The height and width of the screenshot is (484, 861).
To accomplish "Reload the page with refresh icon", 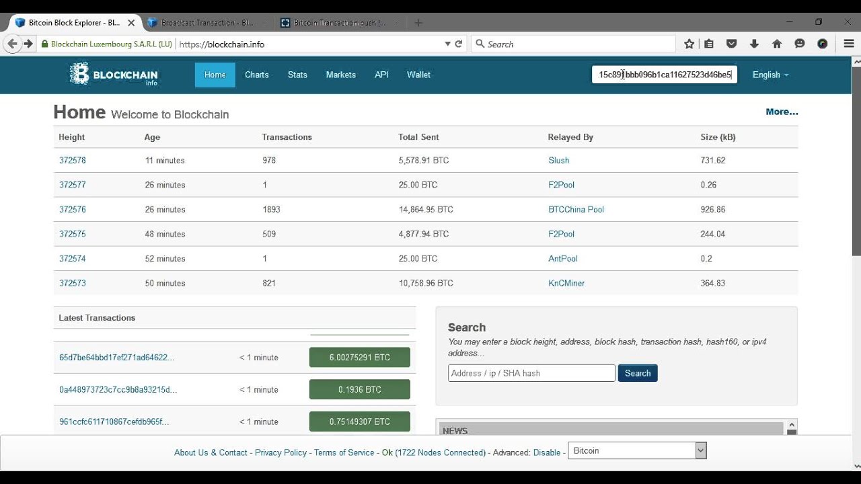I will (x=459, y=44).
